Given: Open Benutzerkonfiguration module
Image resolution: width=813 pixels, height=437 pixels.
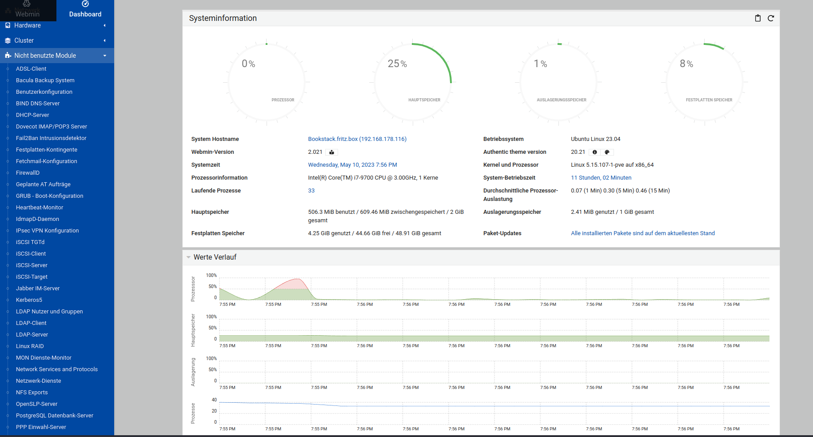Looking at the screenshot, I should [44, 92].
